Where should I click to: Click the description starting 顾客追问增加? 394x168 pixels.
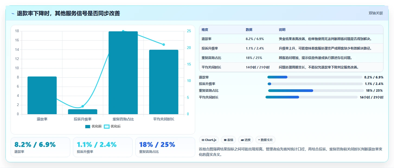315,58
